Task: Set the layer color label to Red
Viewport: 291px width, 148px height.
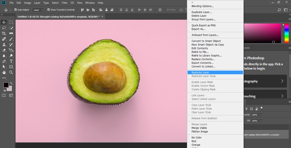Action: (194, 141)
